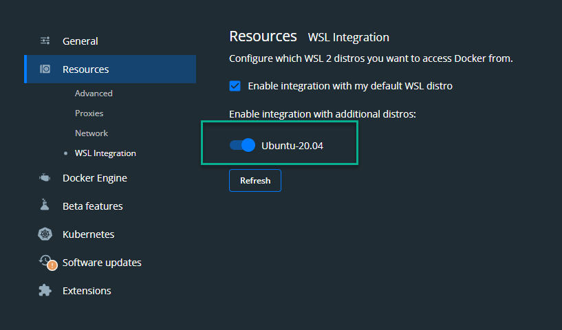Uncheck Enable integration with default WSL distro

pyautogui.click(x=235, y=86)
